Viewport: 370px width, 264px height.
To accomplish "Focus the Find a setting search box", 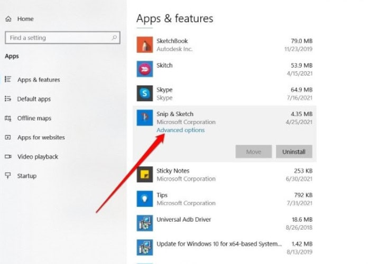I will (x=62, y=37).
